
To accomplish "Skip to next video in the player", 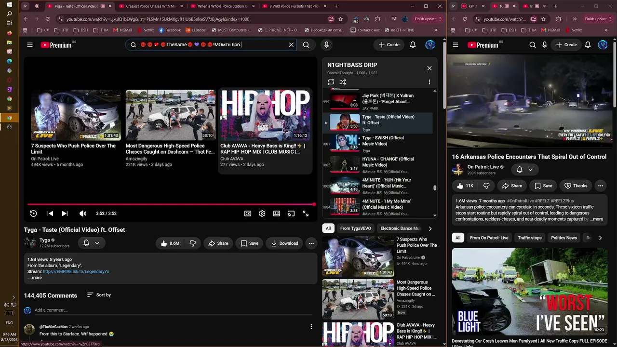I will click(65, 214).
